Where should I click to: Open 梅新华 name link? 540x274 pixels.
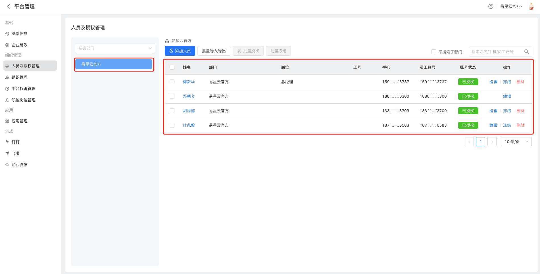pyautogui.click(x=189, y=82)
